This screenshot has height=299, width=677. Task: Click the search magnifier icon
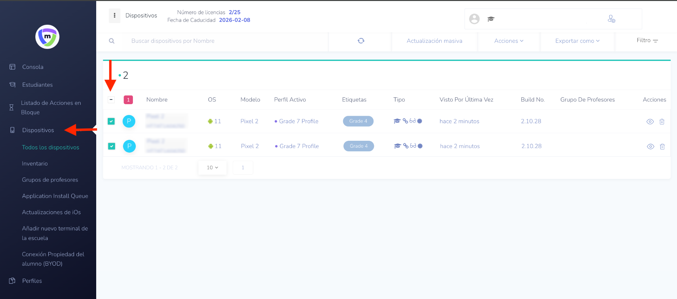pyautogui.click(x=112, y=41)
